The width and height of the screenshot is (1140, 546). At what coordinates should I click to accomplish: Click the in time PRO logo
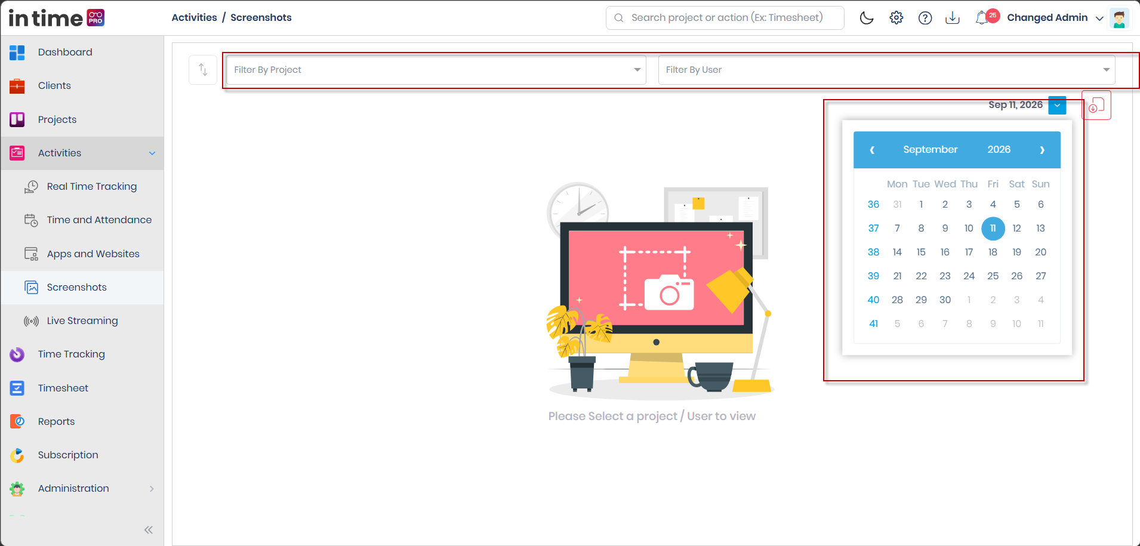point(57,18)
